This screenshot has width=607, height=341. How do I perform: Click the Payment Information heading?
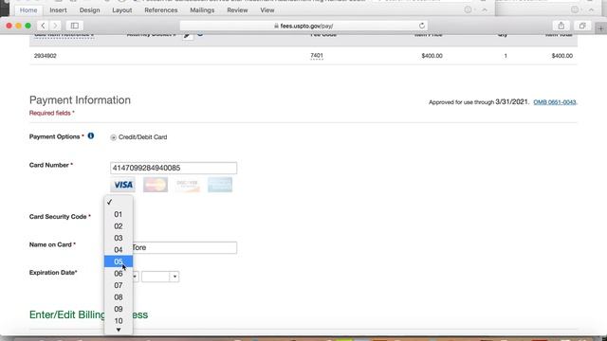point(80,100)
